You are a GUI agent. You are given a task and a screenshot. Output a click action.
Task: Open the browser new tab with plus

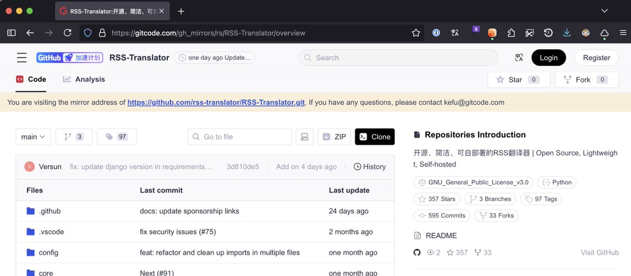tap(181, 11)
